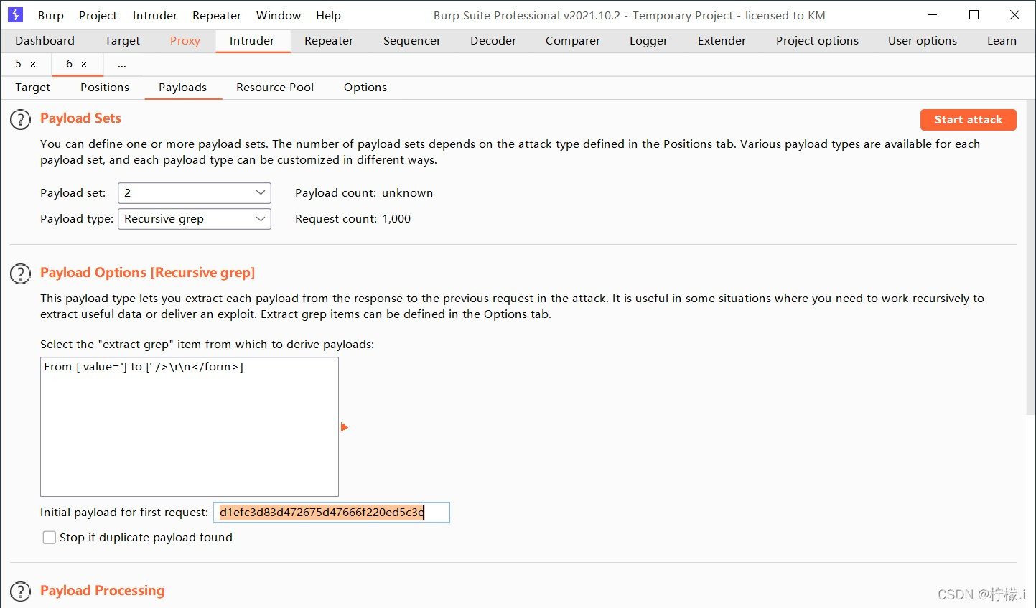This screenshot has height=608, width=1036.
Task: Open the Positions sub-tab
Action: 105,88
